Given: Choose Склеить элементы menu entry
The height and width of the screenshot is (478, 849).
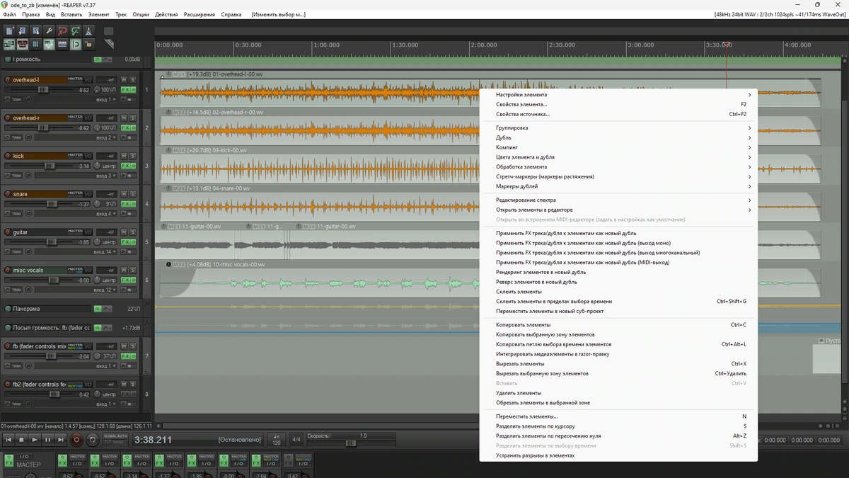Looking at the screenshot, I should [x=618, y=292].
